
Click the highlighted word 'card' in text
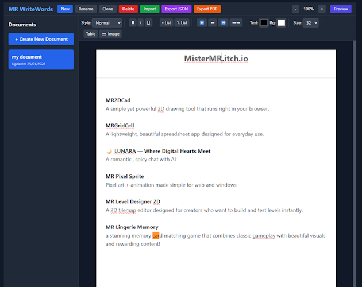[157, 236]
